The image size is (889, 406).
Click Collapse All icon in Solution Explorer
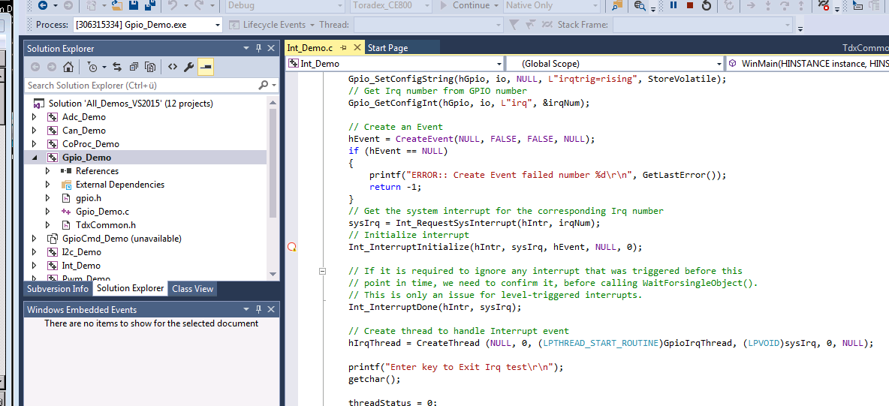(x=134, y=67)
